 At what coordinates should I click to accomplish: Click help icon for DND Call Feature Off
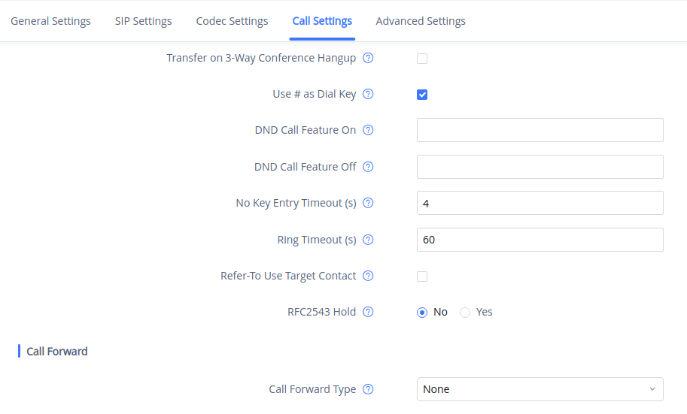tap(369, 167)
